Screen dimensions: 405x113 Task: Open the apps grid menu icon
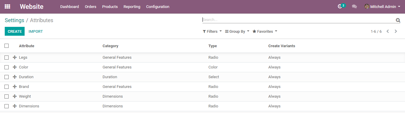click(x=7, y=6)
